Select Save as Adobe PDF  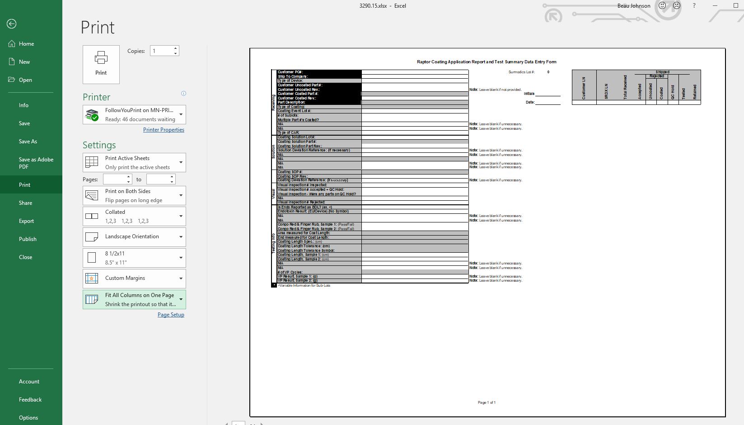31,163
